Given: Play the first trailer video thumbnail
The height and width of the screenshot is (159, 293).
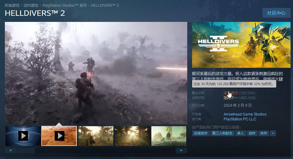Looking at the screenshot, I should pyautogui.click(x=23, y=136).
